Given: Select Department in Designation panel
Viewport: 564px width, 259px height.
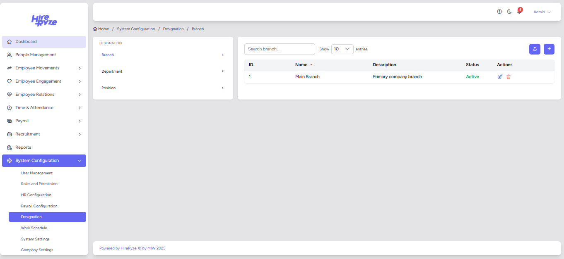Looking at the screenshot, I should pyautogui.click(x=162, y=71).
